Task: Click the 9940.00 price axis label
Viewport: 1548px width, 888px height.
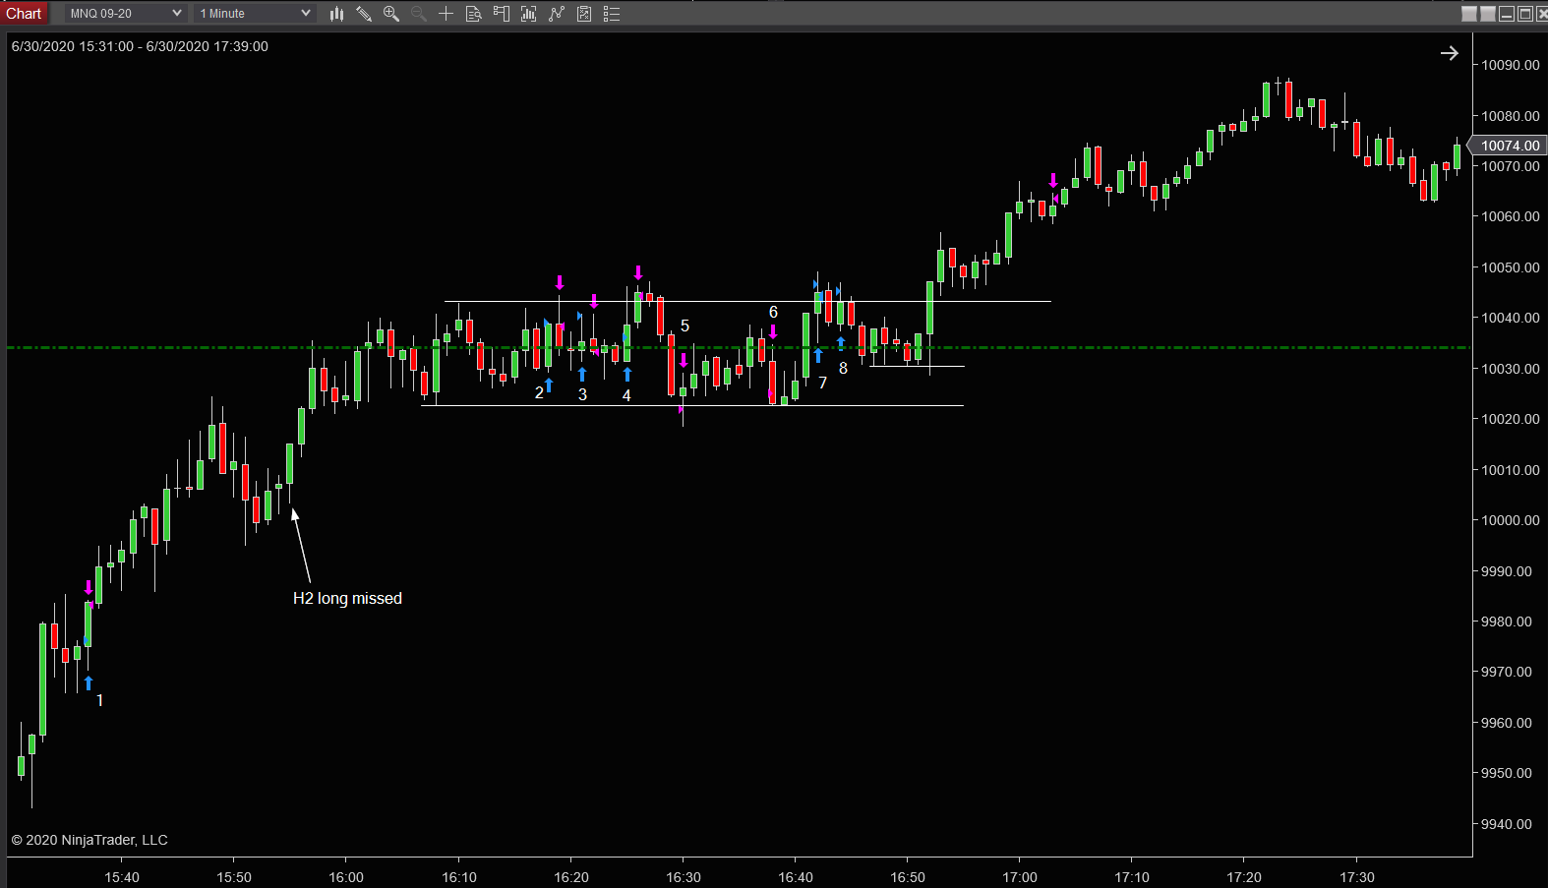Action: click(x=1507, y=824)
